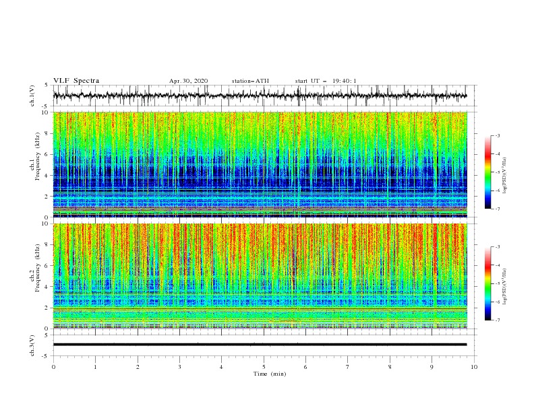Click the ch.2 color scale bar

pyautogui.click(x=487, y=283)
